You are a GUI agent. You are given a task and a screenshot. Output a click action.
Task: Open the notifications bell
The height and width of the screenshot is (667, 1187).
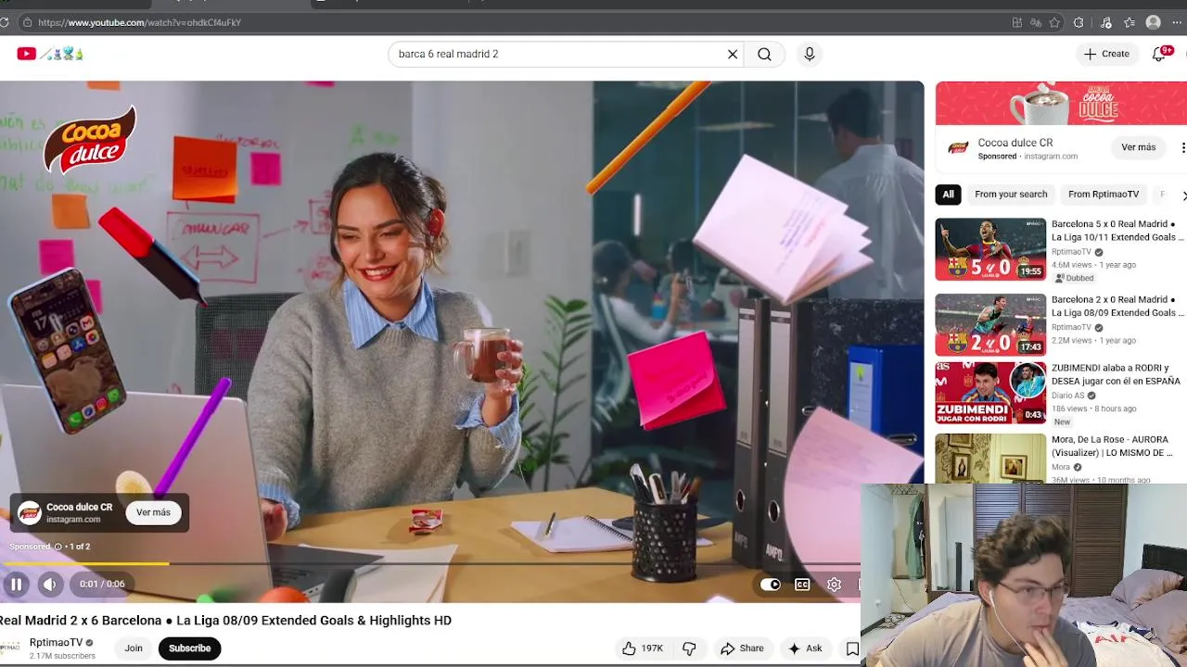pos(1159,54)
